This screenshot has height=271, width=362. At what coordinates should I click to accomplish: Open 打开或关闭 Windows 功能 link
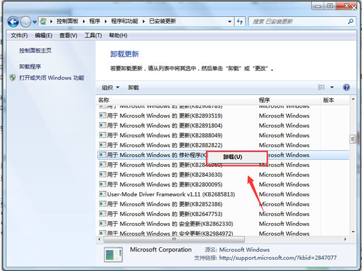pyautogui.click(x=52, y=78)
